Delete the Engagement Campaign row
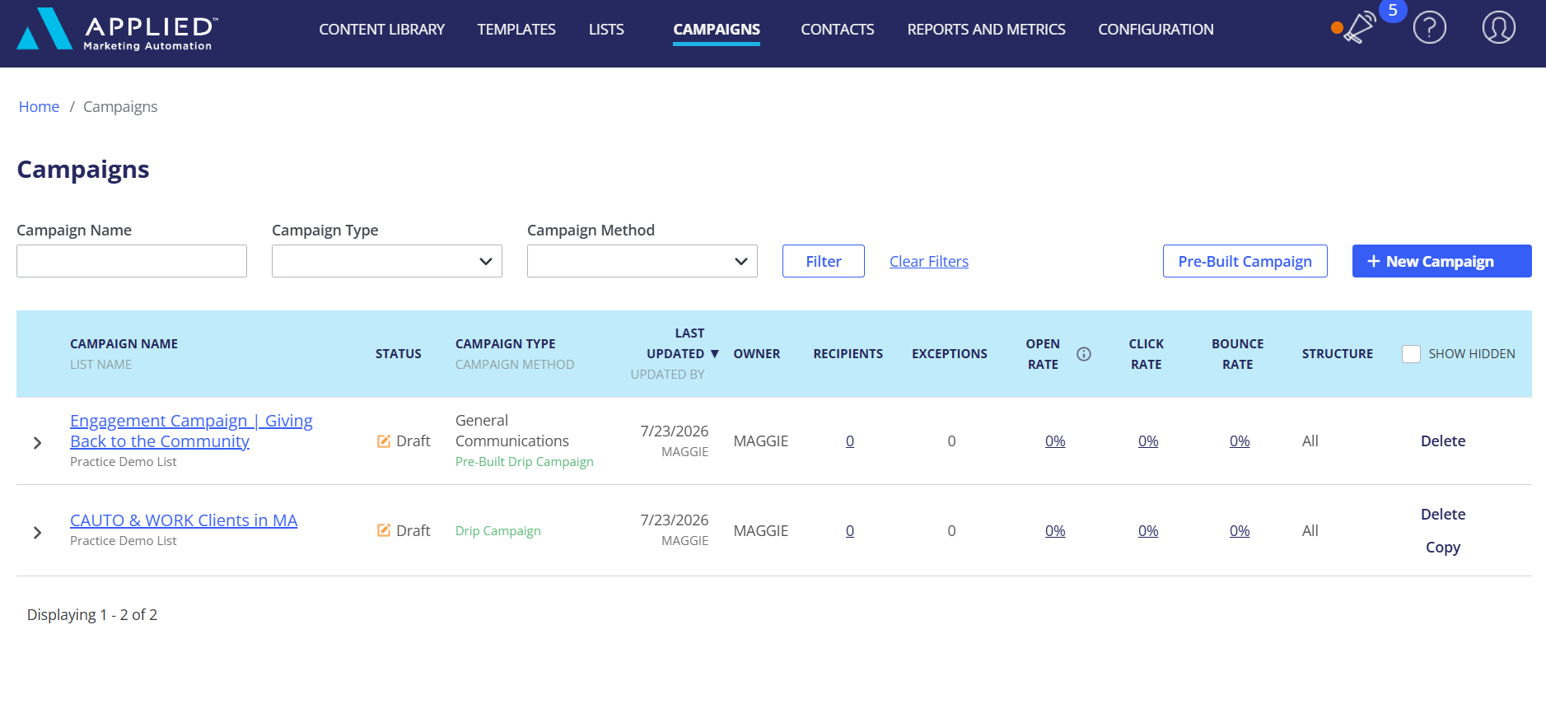 tap(1443, 441)
